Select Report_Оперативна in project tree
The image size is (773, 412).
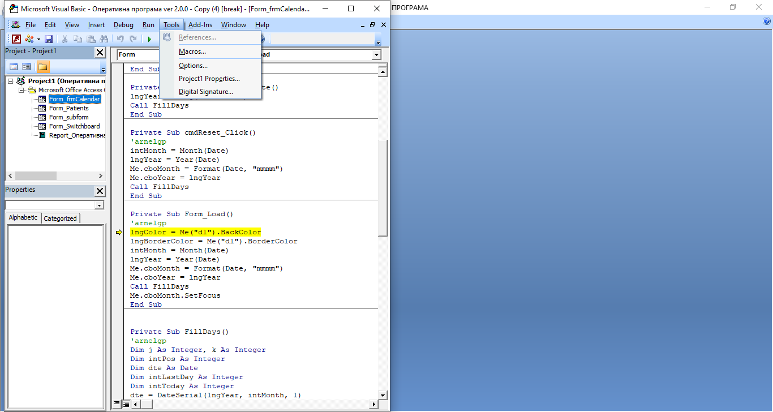click(77, 135)
